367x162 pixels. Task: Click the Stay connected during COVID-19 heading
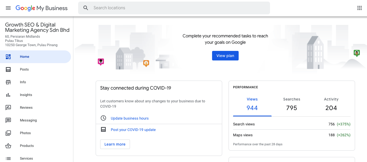click(136, 88)
